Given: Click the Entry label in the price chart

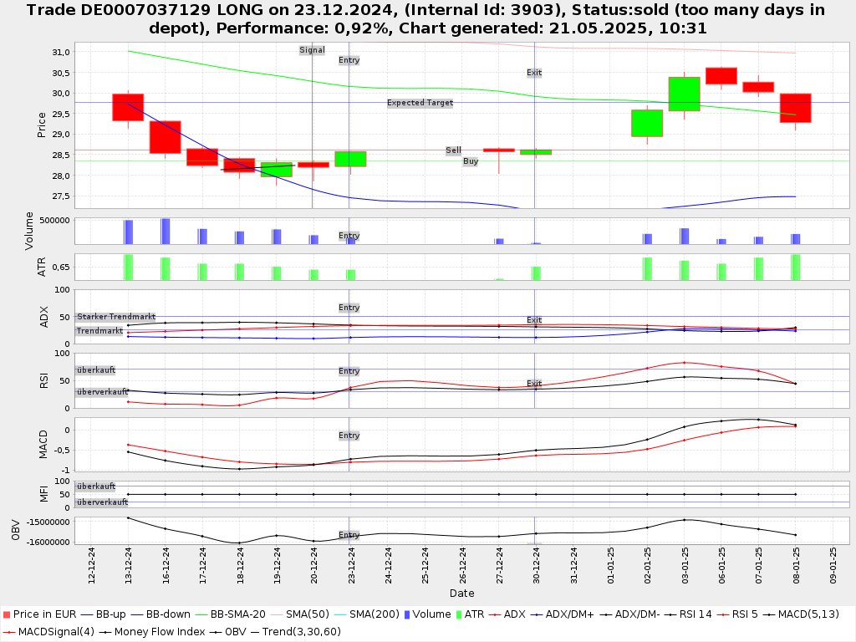Looking at the screenshot, I should (x=349, y=60).
